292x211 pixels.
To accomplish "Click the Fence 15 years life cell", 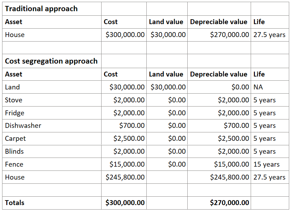I will pos(270,165).
